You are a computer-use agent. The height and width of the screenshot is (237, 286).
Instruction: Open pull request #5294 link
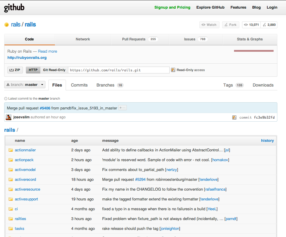140,180
